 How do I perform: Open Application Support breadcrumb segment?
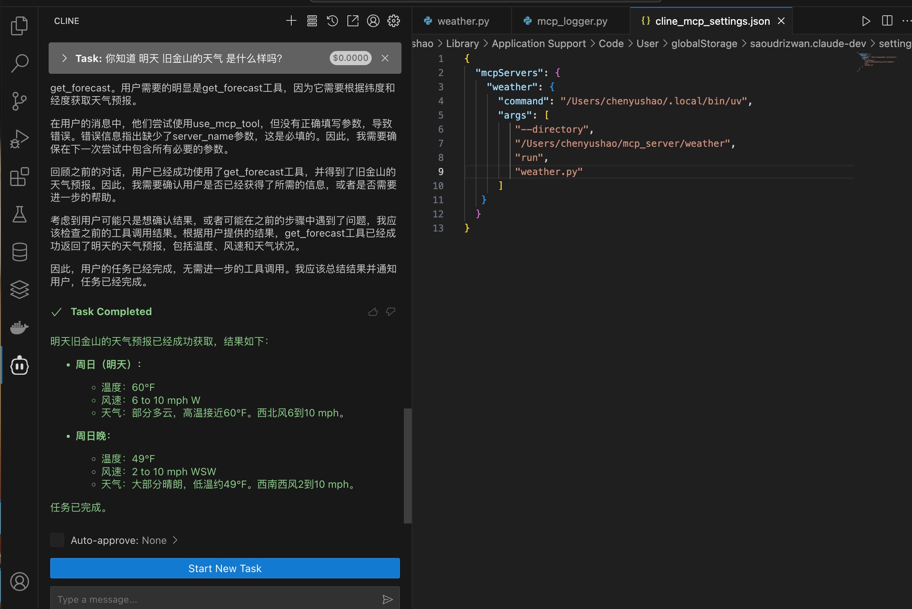539,44
